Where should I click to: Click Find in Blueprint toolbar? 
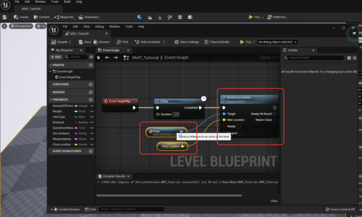point(122,42)
